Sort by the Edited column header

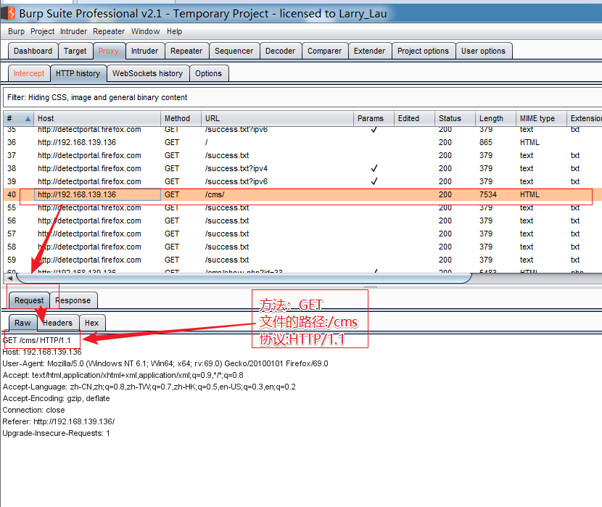click(x=414, y=119)
